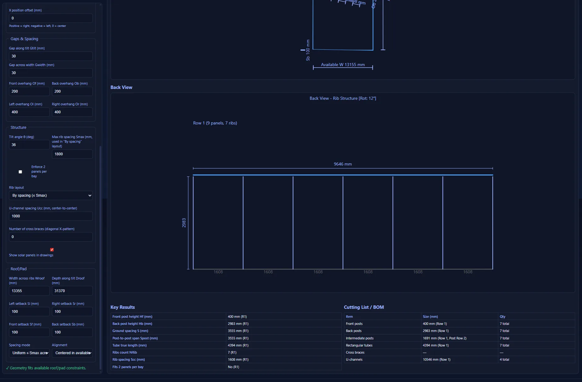Viewport: 582px width, 382px height.
Task: Open the Alignment dropdown
Action: pyautogui.click(x=72, y=353)
